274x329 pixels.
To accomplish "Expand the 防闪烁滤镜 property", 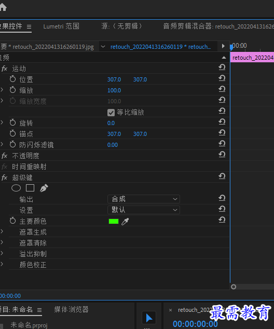I will coord(2,144).
